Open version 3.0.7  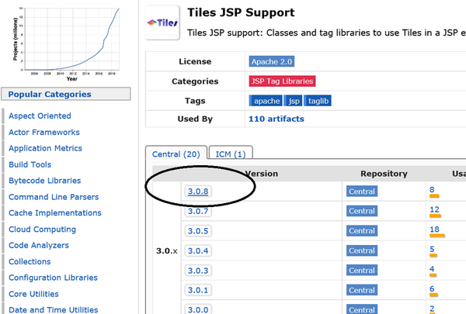[x=198, y=212]
